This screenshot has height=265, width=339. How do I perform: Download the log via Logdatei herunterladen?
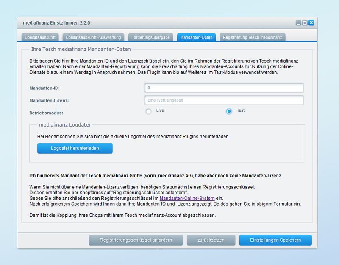tap(75, 148)
